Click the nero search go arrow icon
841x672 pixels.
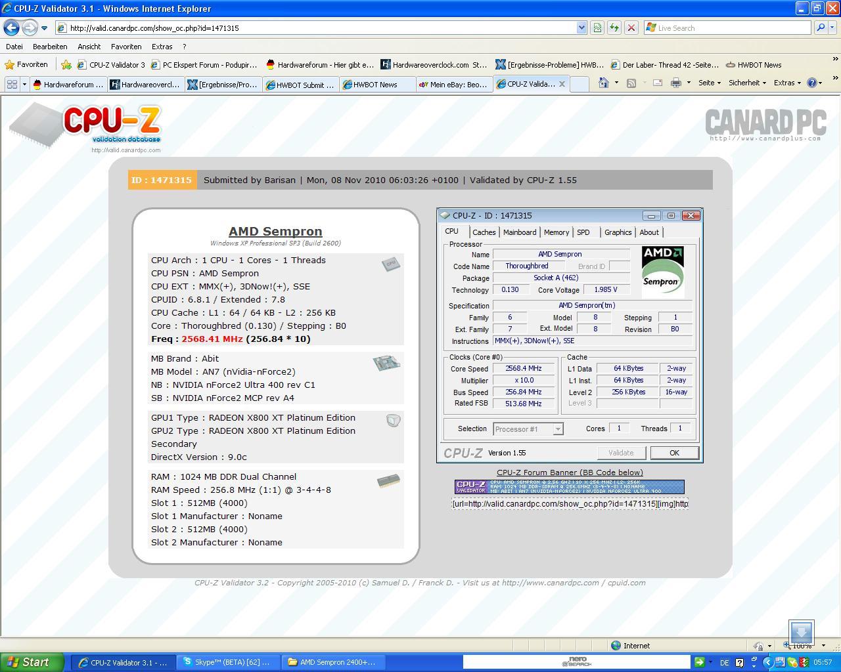pos(699,662)
